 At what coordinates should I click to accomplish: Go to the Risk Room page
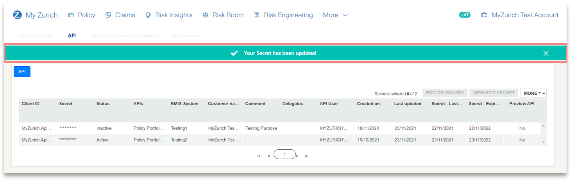pyautogui.click(x=223, y=15)
